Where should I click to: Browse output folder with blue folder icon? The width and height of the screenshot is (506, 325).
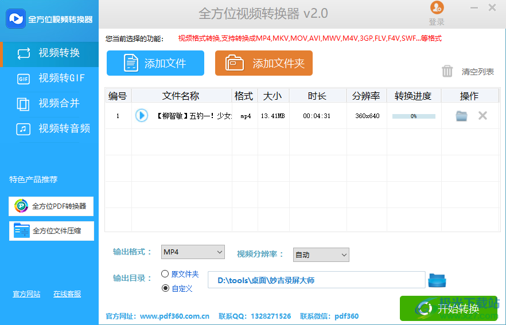[x=437, y=280]
